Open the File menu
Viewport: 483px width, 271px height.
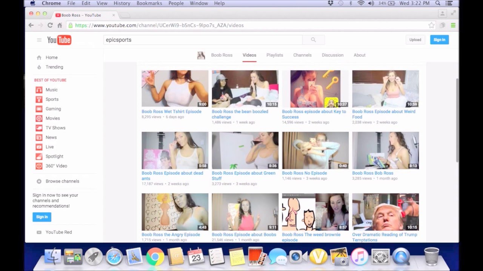(71, 3)
